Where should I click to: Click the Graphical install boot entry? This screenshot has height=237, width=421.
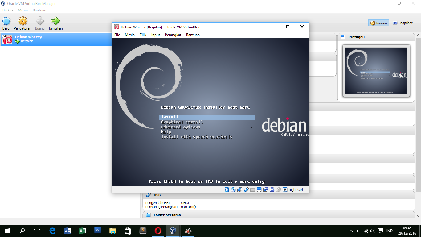(182, 122)
